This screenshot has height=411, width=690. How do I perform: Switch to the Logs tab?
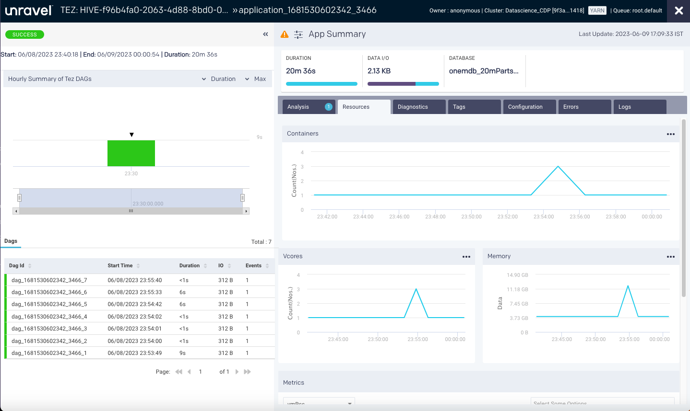640,107
